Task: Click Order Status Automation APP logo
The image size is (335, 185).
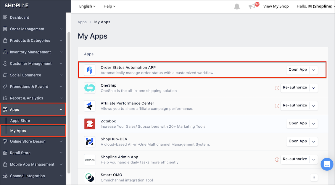Action: [90, 70]
